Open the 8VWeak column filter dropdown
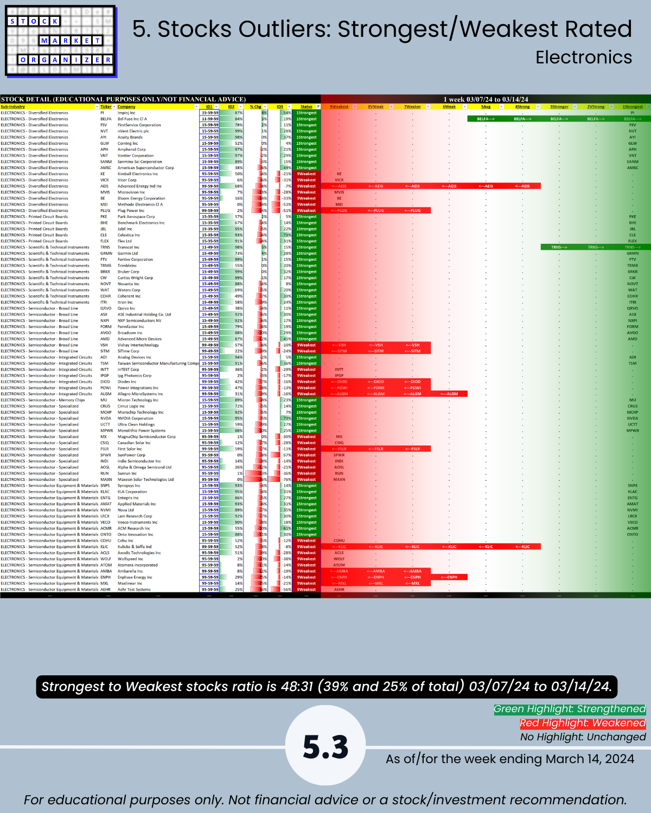 point(392,107)
